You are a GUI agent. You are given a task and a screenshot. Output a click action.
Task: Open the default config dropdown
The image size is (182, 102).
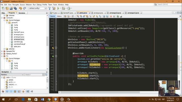45,8
